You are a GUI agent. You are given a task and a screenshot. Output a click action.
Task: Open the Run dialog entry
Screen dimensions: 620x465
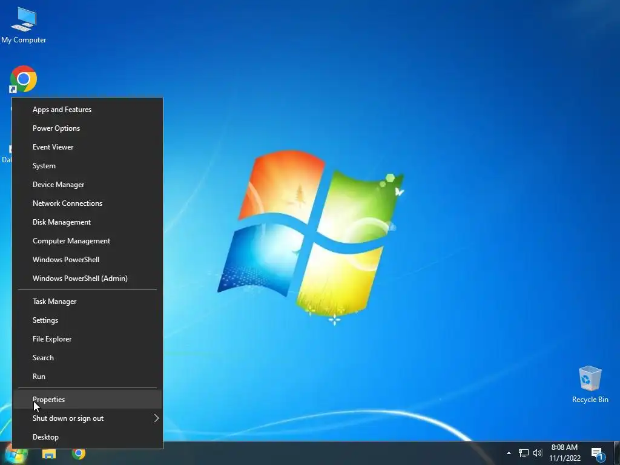[x=87, y=377]
